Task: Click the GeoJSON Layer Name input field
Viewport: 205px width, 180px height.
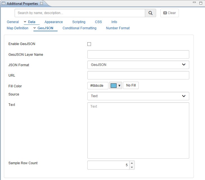Action: 138,54
